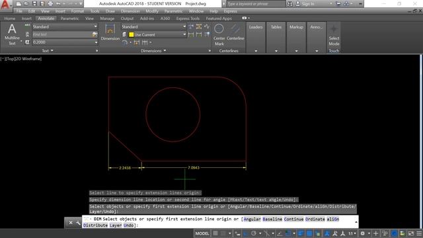Choose the Ordinate command option
The width and height of the screenshot is (423, 238).
[x=315, y=219]
